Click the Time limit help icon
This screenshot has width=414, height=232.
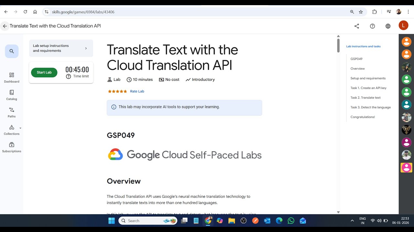pos(68,76)
